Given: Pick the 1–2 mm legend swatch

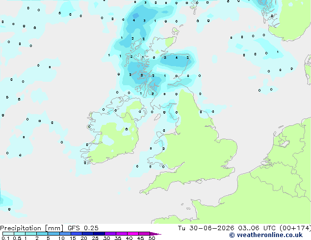Looking at the screenshot, I should tap(31, 234).
